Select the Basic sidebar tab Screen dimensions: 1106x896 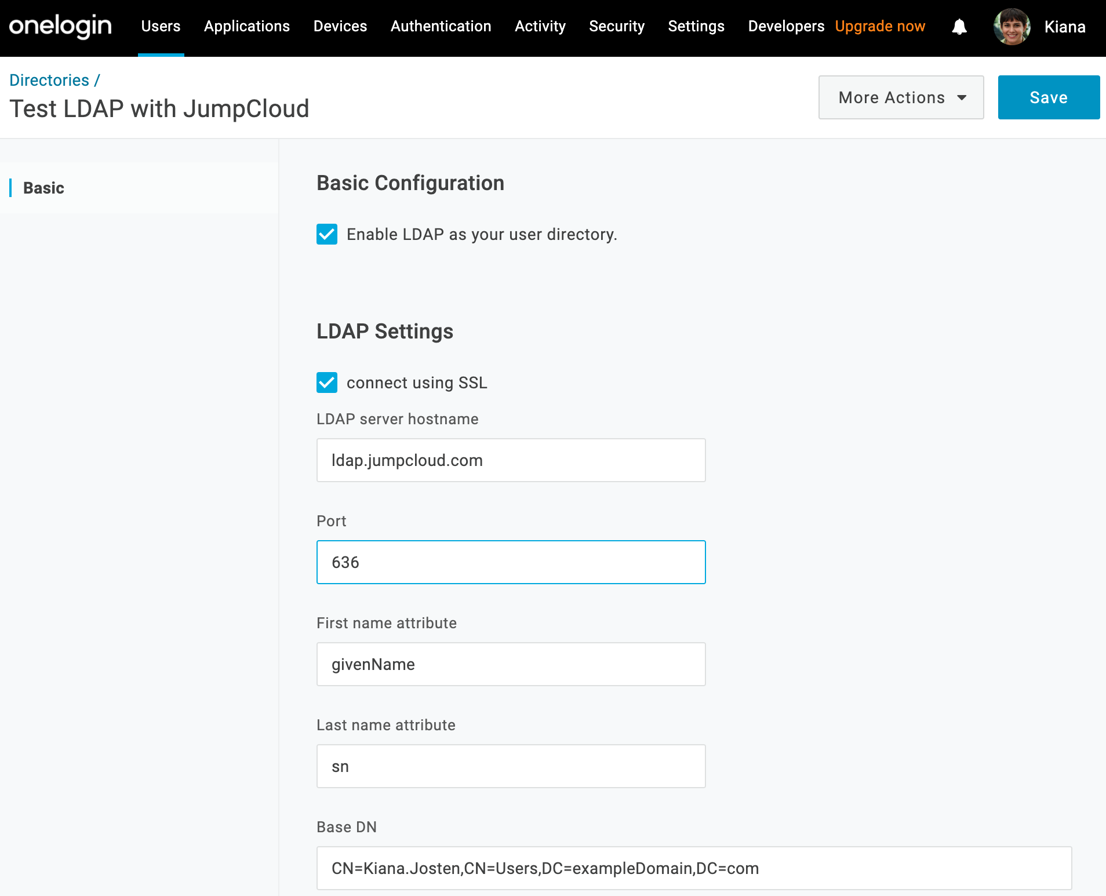coord(43,188)
